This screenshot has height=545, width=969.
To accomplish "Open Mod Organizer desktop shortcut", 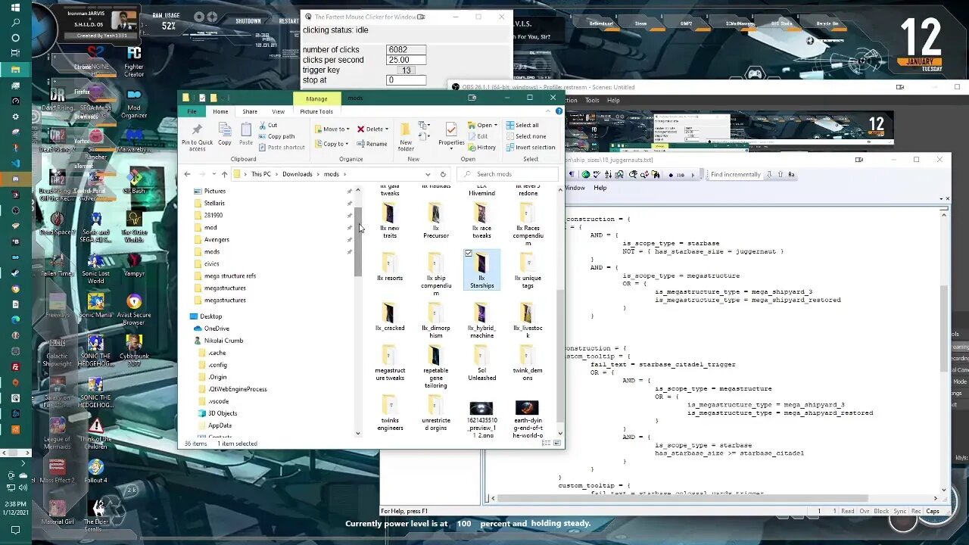I will tap(134, 102).
